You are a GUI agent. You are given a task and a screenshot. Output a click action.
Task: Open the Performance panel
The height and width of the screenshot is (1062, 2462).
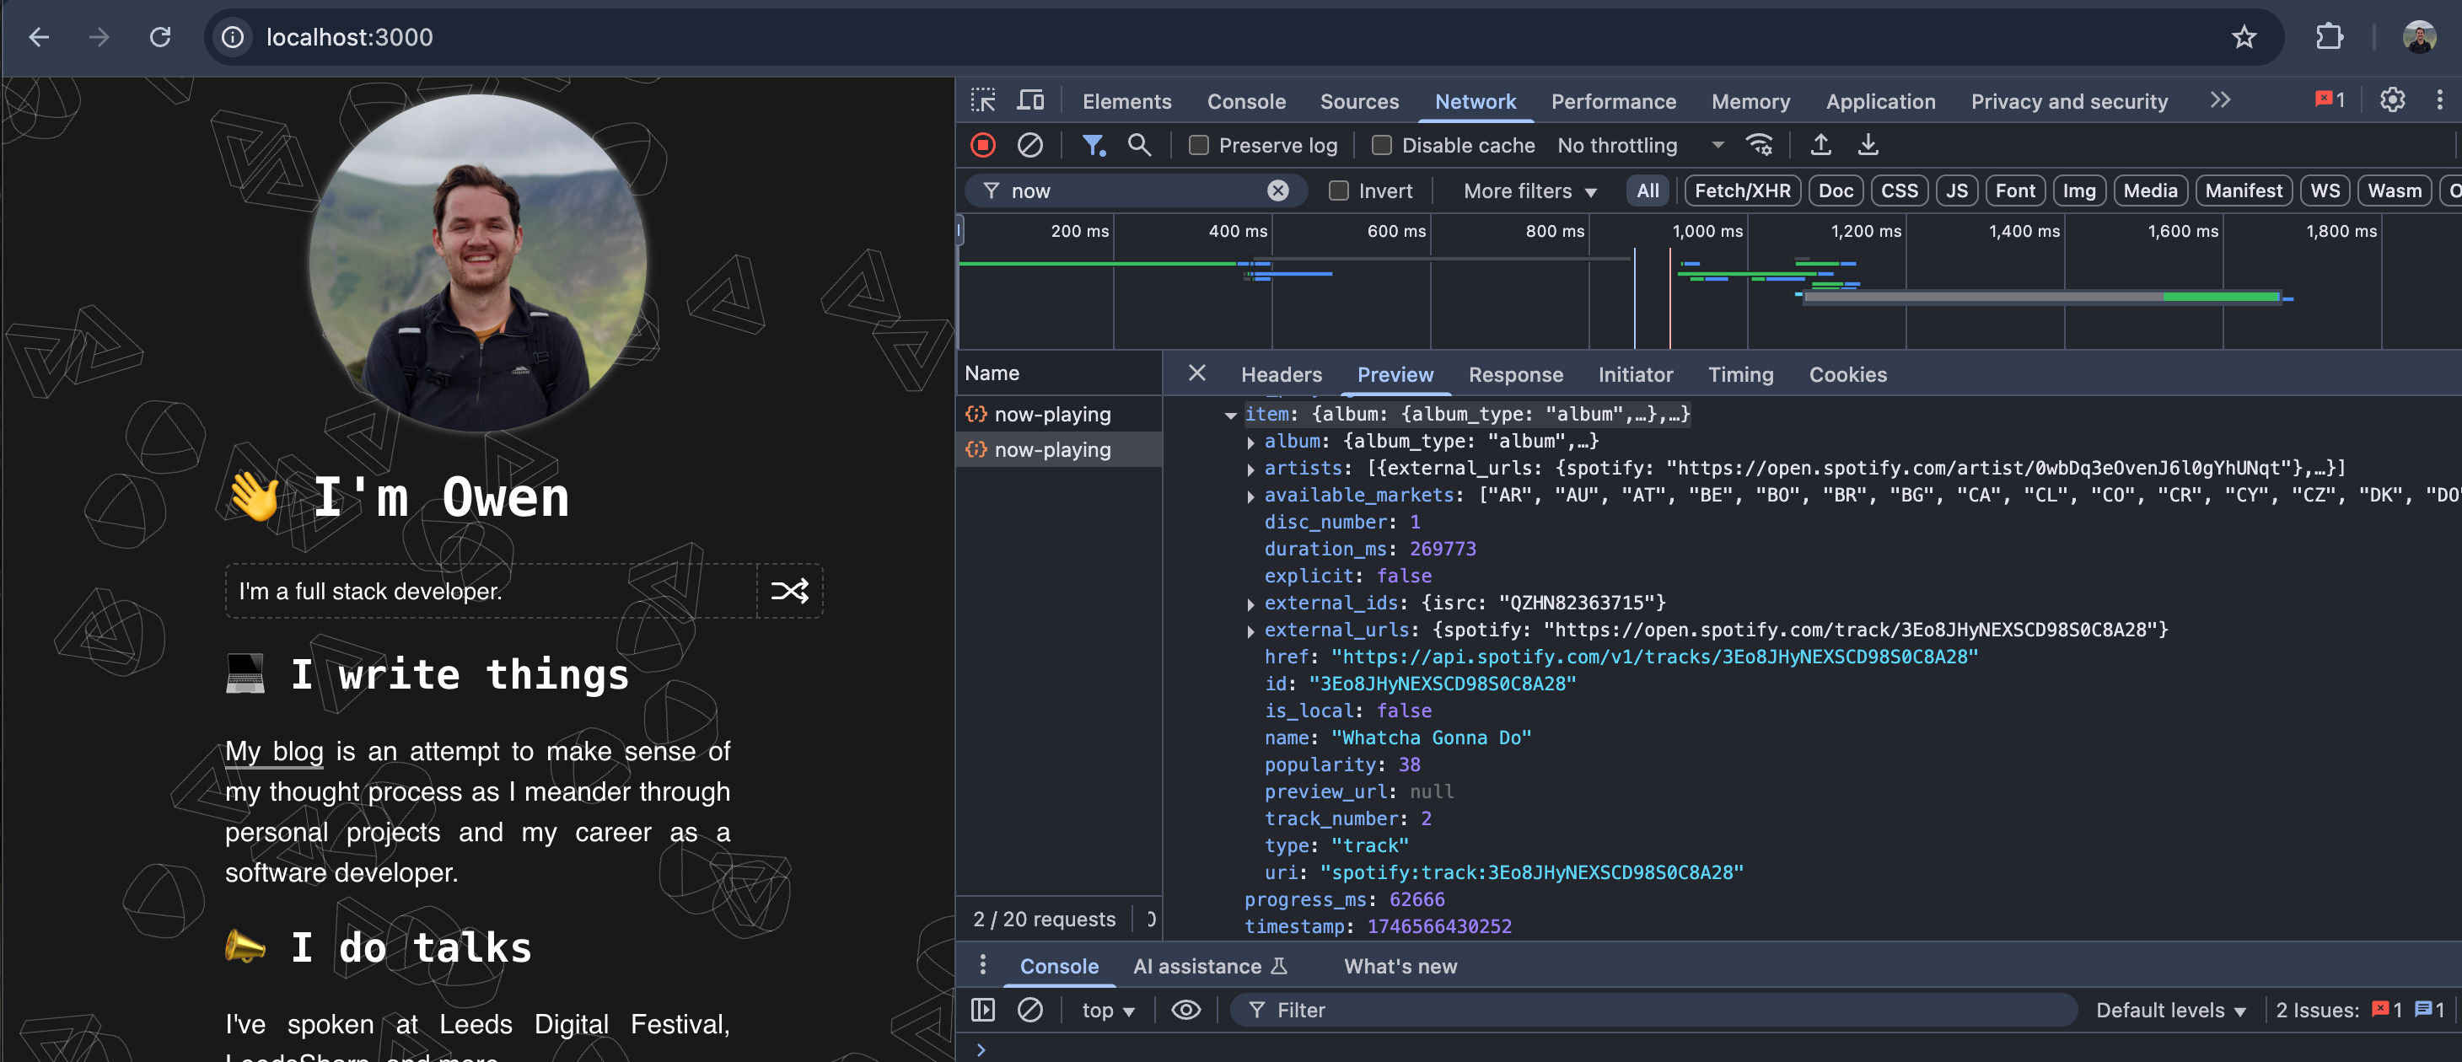[x=1612, y=101]
